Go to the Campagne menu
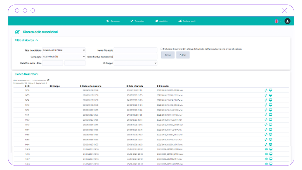The height and width of the screenshot is (170, 302). [x=113, y=21]
